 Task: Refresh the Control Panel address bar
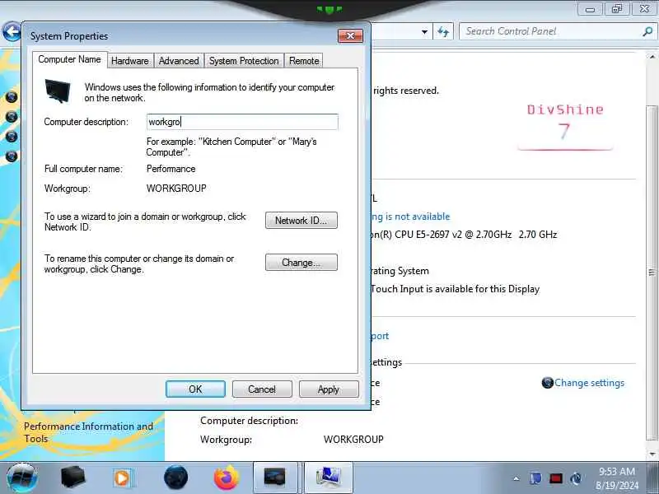pyautogui.click(x=443, y=31)
